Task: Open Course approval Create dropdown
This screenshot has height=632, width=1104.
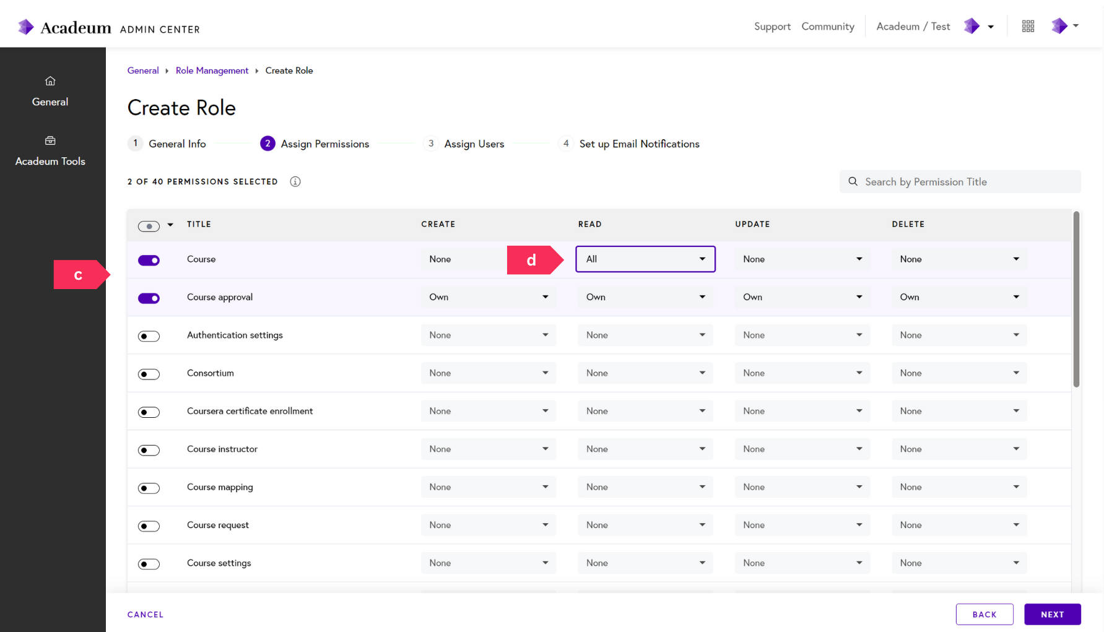Action: pos(489,297)
